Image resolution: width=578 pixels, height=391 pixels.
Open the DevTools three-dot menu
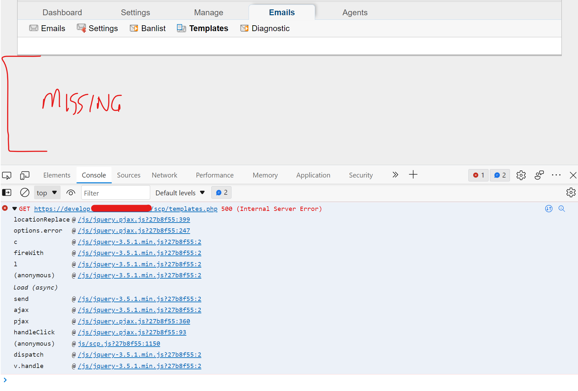tap(556, 175)
